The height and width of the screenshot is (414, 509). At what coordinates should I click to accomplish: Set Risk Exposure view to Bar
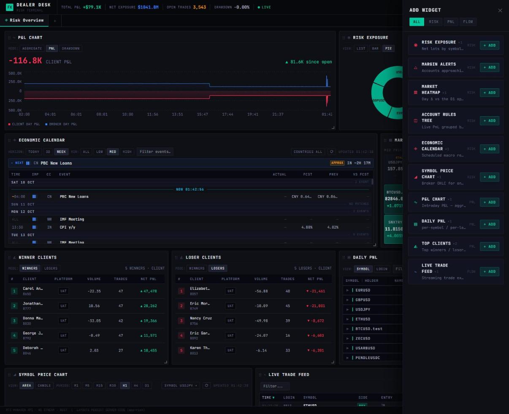point(375,49)
